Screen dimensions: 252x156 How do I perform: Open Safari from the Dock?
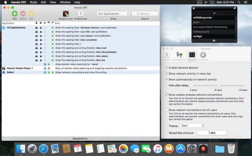click(x=44, y=148)
